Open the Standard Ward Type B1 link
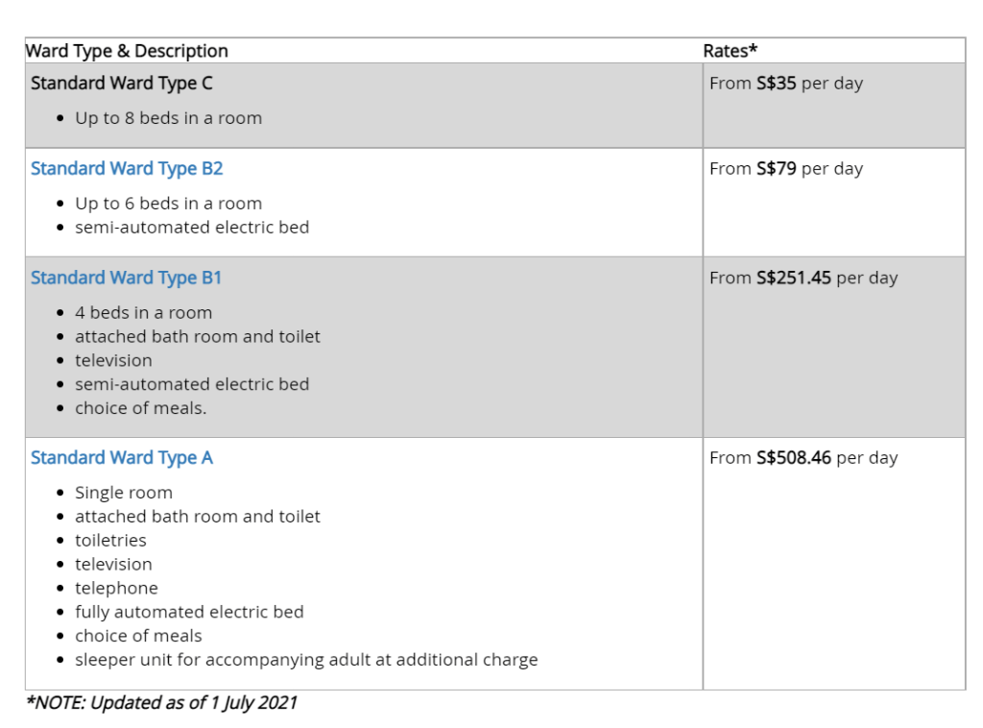 (126, 279)
